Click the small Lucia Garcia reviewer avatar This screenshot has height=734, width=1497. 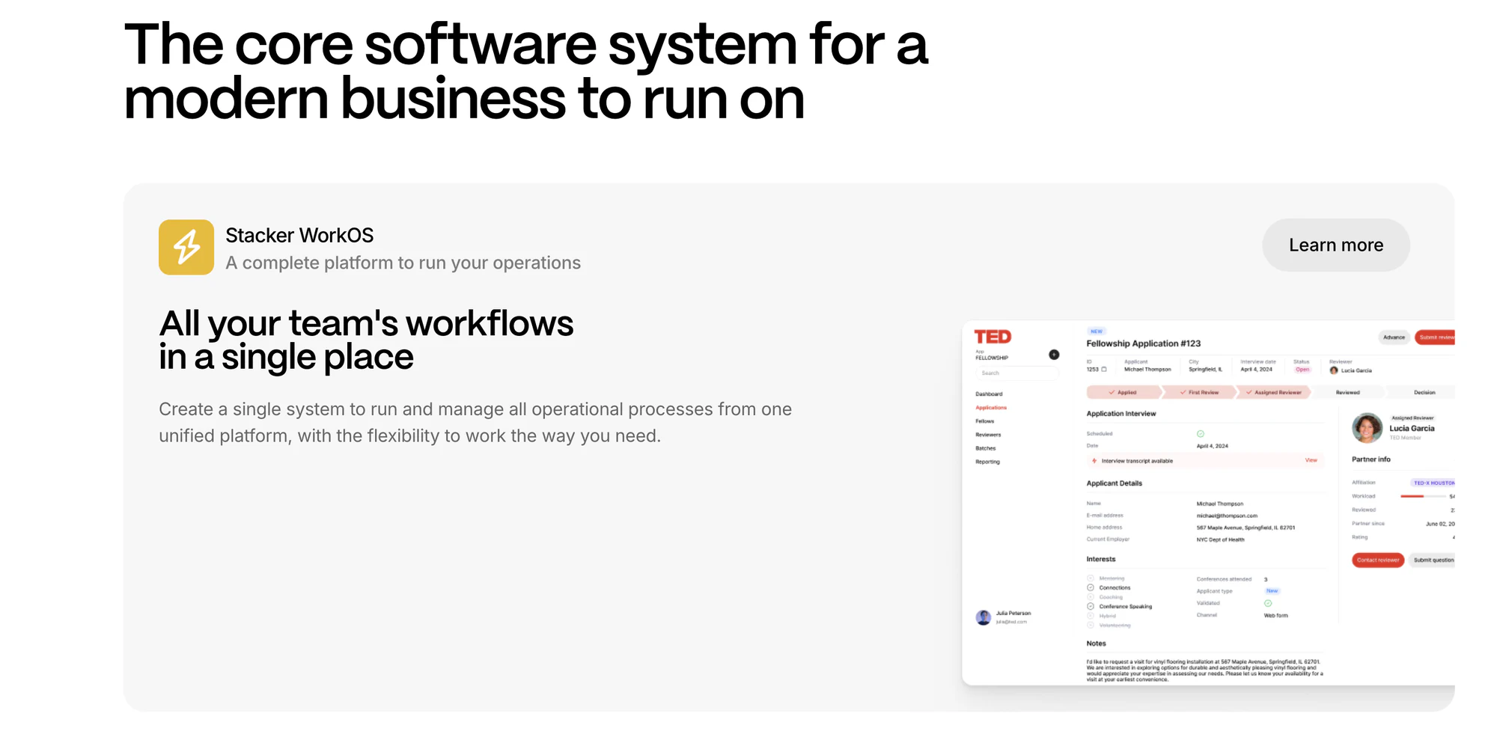[x=1334, y=370]
